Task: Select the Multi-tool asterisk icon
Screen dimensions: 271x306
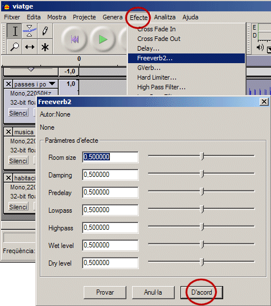Action: [45, 47]
